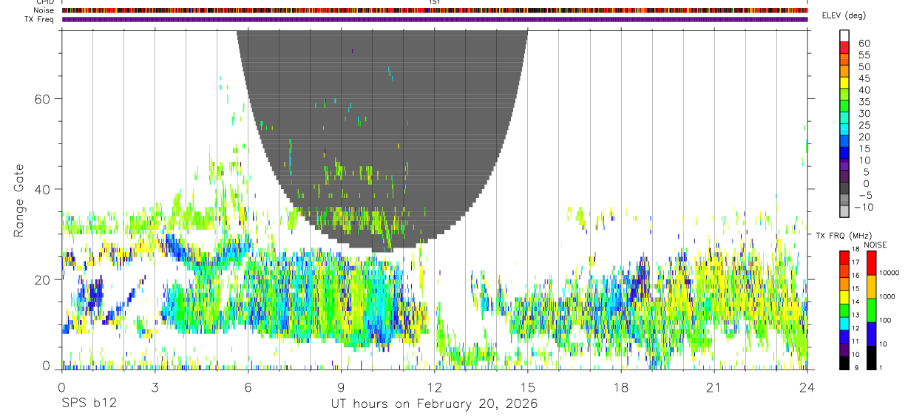Click the red top swatch of NOISE scale
The width and height of the screenshot is (908, 419).
[871, 262]
